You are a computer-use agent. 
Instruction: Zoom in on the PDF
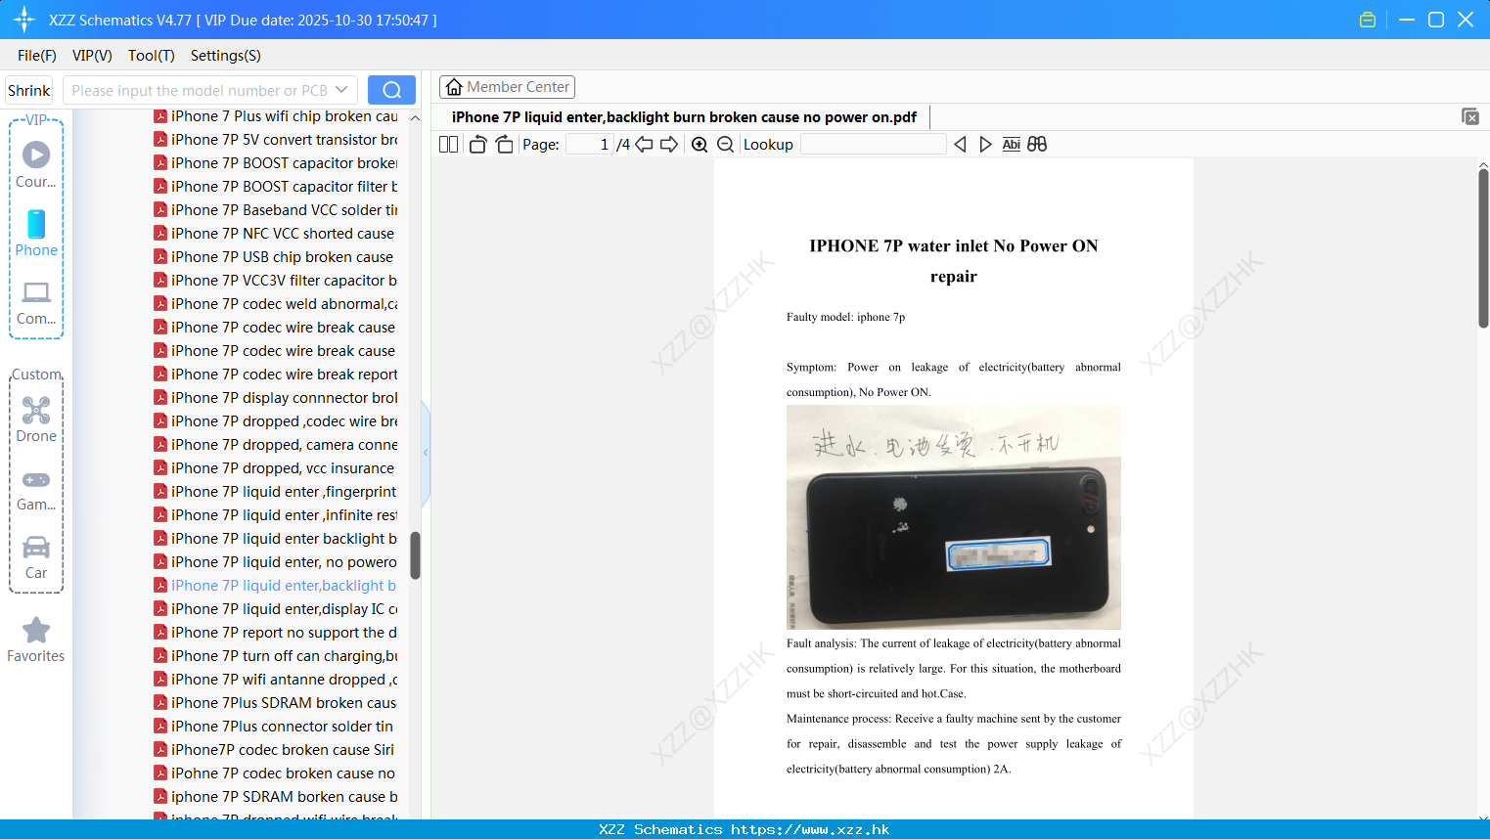click(x=700, y=145)
